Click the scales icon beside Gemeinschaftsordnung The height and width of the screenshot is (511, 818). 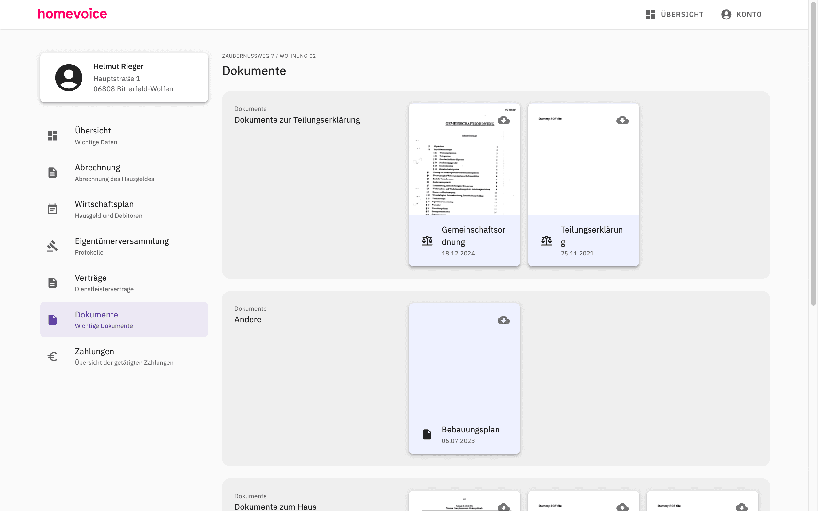pos(427,240)
